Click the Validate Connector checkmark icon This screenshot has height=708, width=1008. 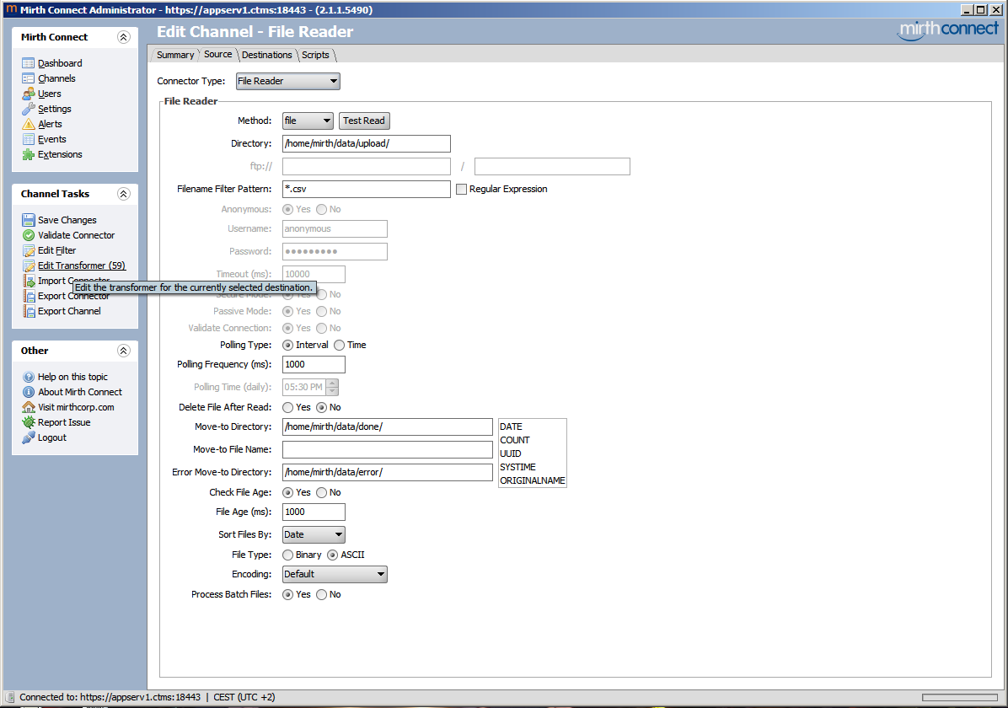(29, 235)
